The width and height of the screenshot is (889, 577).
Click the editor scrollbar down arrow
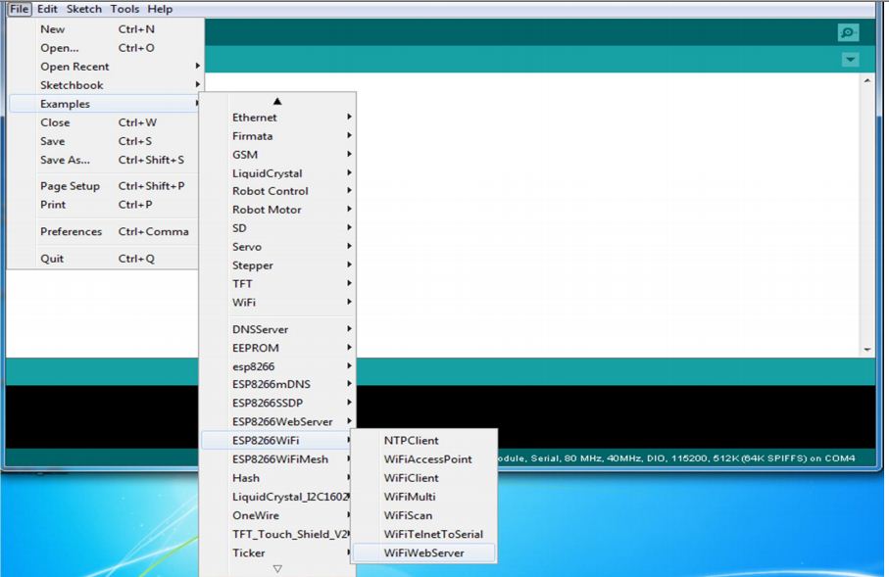865,349
